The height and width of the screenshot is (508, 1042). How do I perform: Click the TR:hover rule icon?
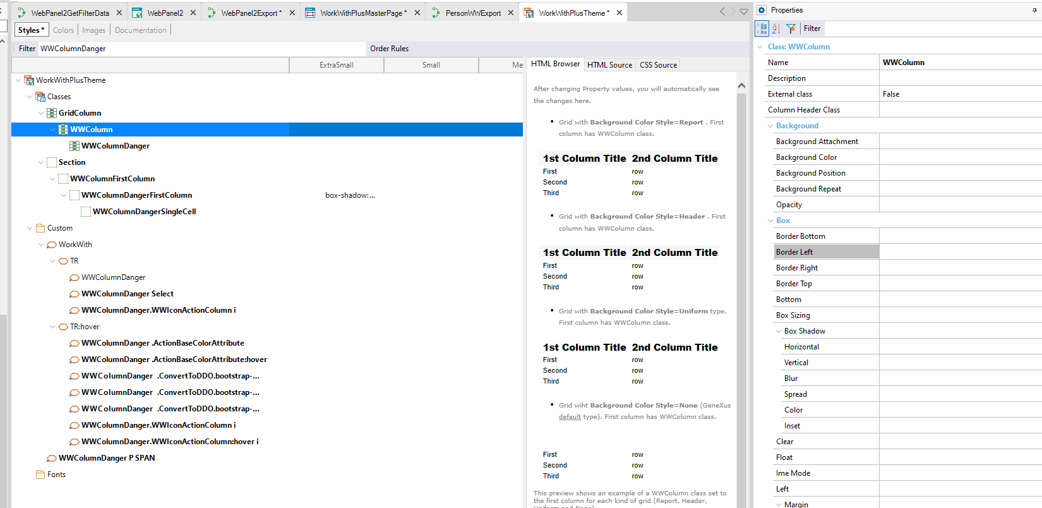tap(63, 327)
